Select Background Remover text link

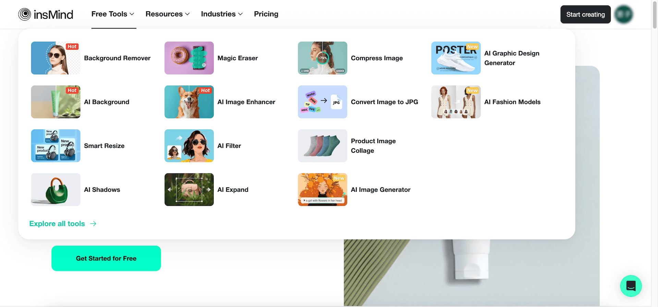click(117, 58)
